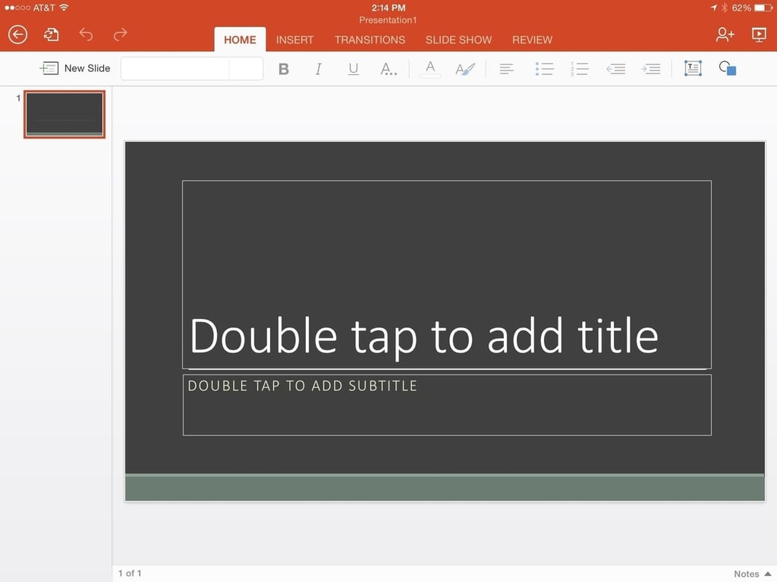Tap the back arrow button

pos(18,35)
